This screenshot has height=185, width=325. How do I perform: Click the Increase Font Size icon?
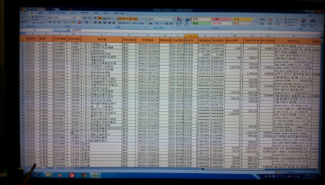point(84,18)
